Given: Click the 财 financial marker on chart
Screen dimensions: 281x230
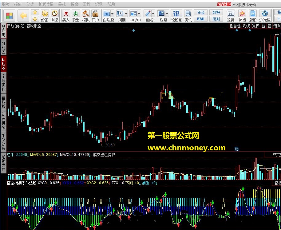Looking at the screenshot, I should [x=236, y=149].
